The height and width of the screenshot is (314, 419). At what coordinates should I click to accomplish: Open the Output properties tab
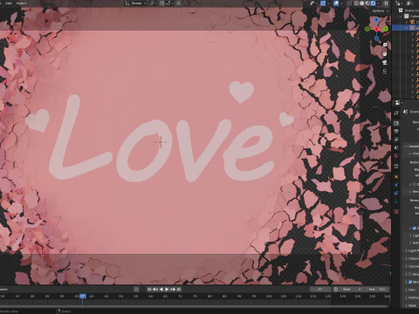click(x=396, y=132)
